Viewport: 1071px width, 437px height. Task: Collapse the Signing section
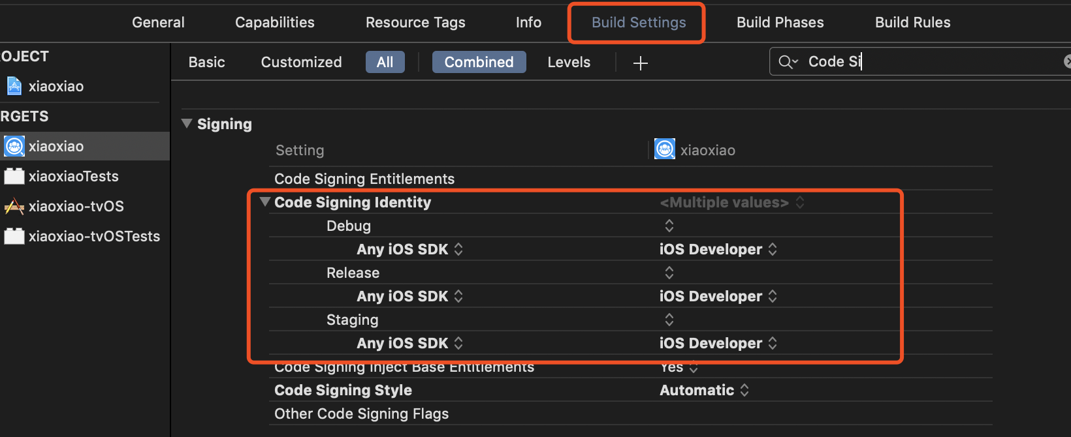coord(187,123)
